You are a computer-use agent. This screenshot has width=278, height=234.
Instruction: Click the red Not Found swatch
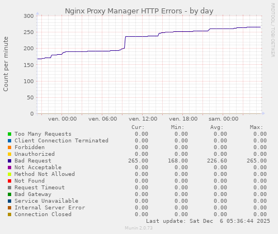click(x=10, y=181)
